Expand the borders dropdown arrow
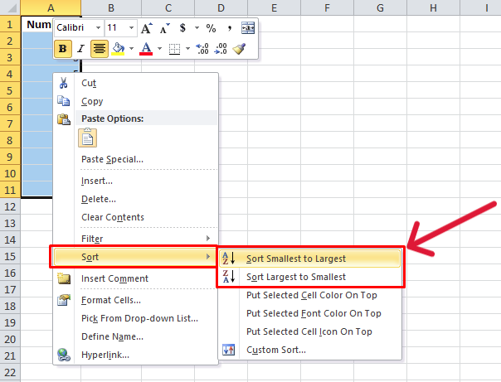This screenshot has height=382, width=501. click(x=187, y=49)
